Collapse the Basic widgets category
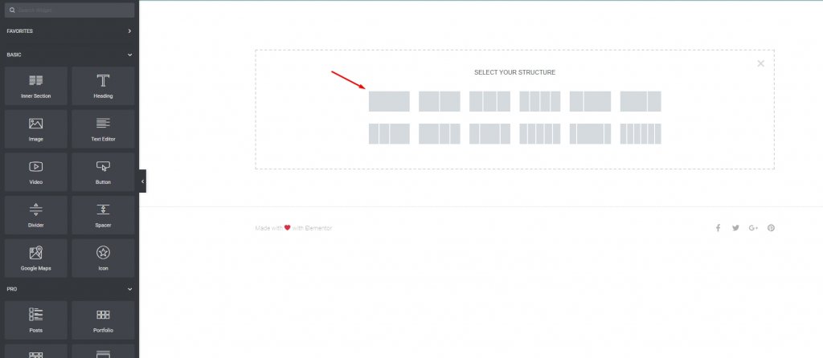The image size is (823, 358). point(69,55)
